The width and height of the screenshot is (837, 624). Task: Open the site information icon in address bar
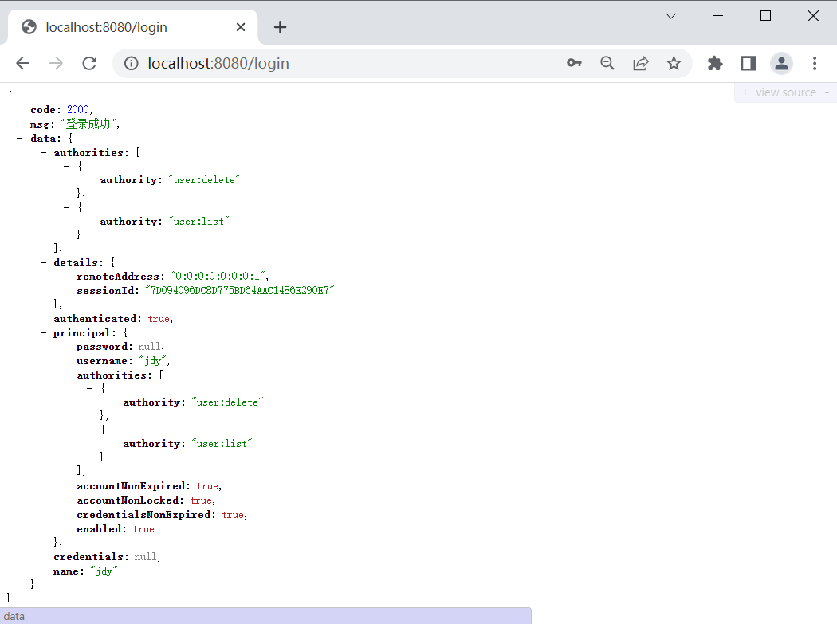pos(130,63)
